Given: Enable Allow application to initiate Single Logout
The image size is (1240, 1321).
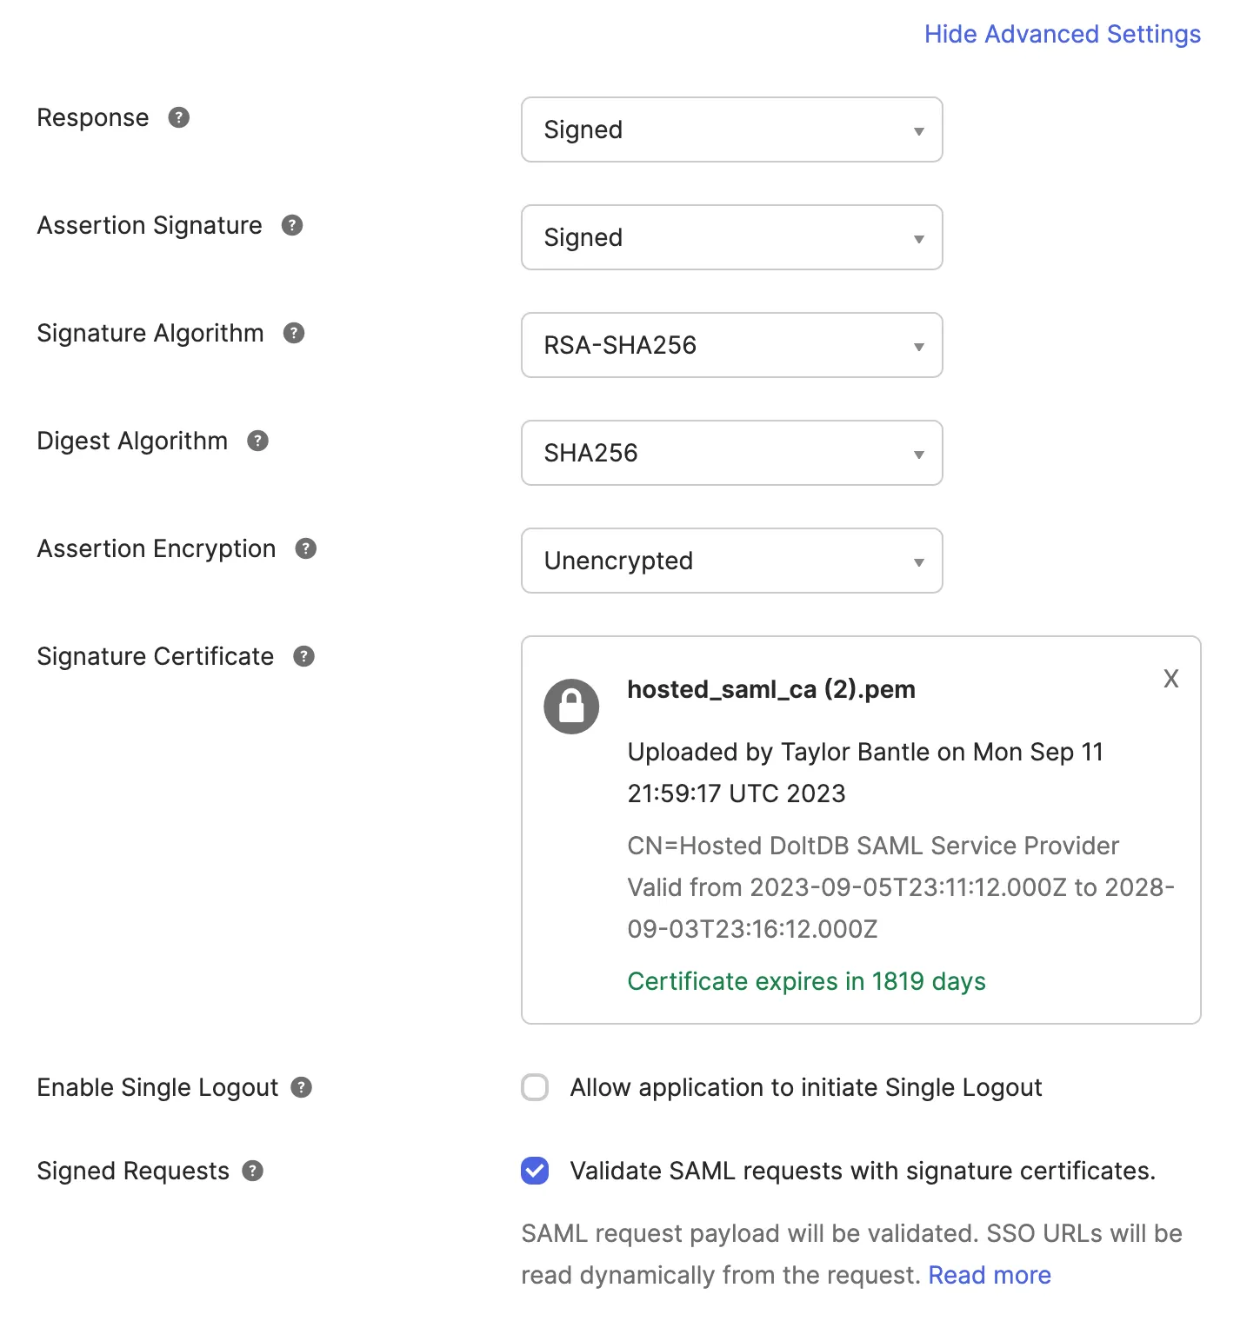Looking at the screenshot, I should point(535,1087).
